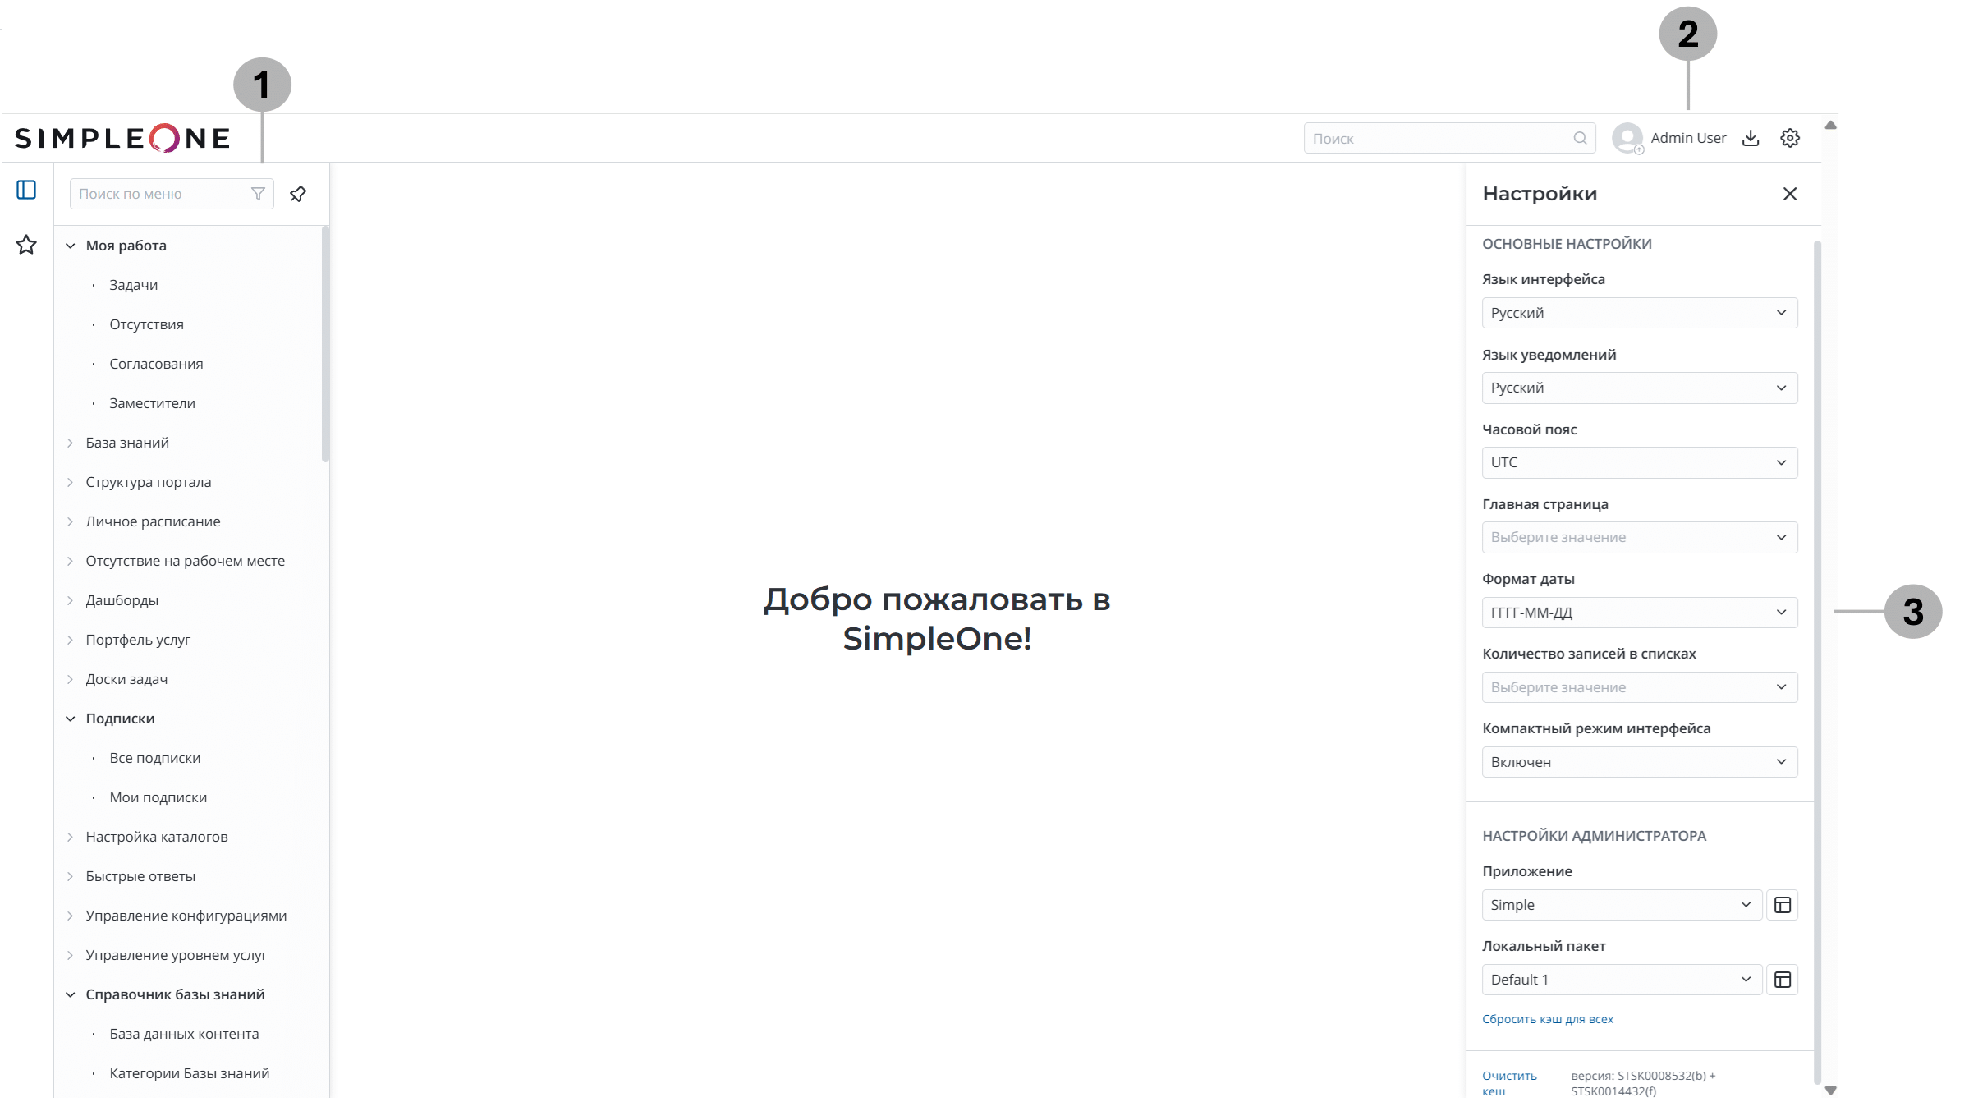Viewport: 1969px width, 1102px height.
Task: Collapse the sidebar panel icon
Action: coord(27,190)
